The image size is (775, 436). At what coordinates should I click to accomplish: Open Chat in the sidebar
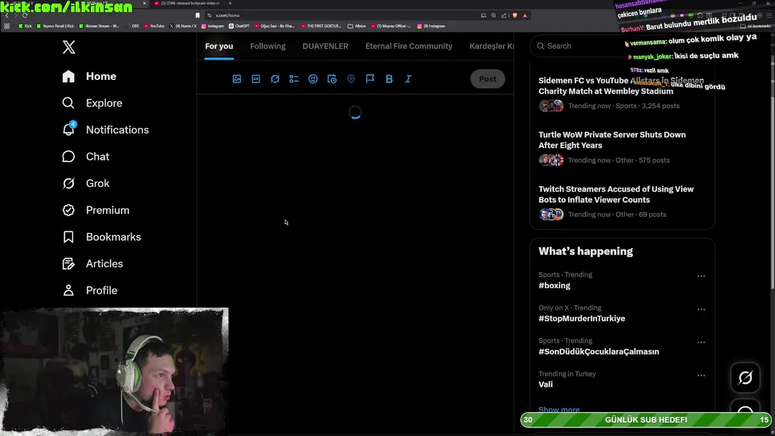tap(85, 156)
